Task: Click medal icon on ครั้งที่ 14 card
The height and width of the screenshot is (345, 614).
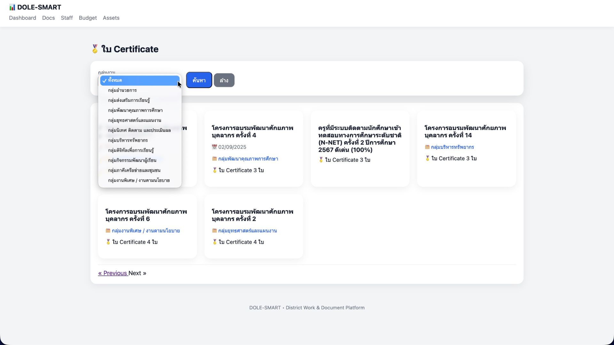Action: (428, 158)
